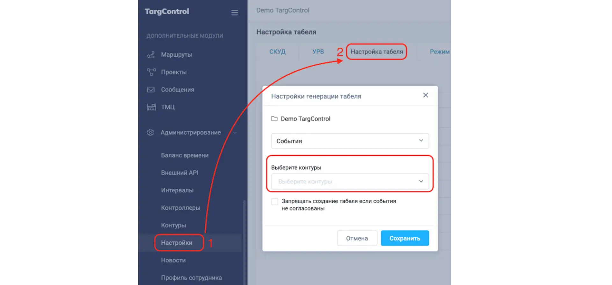
Task: Expand the 'Выберите контуры' dropdown
Action: click(x=350, y=181)
